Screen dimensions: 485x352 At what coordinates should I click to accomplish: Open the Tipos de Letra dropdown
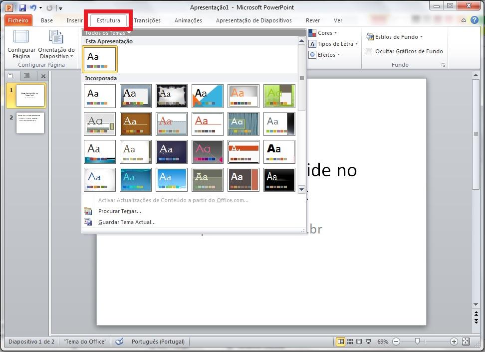tap(333, 44)
